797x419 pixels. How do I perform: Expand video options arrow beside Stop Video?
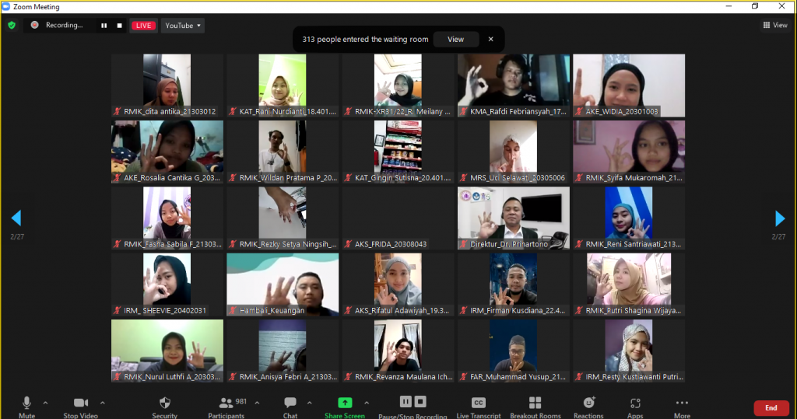point(102,403)
